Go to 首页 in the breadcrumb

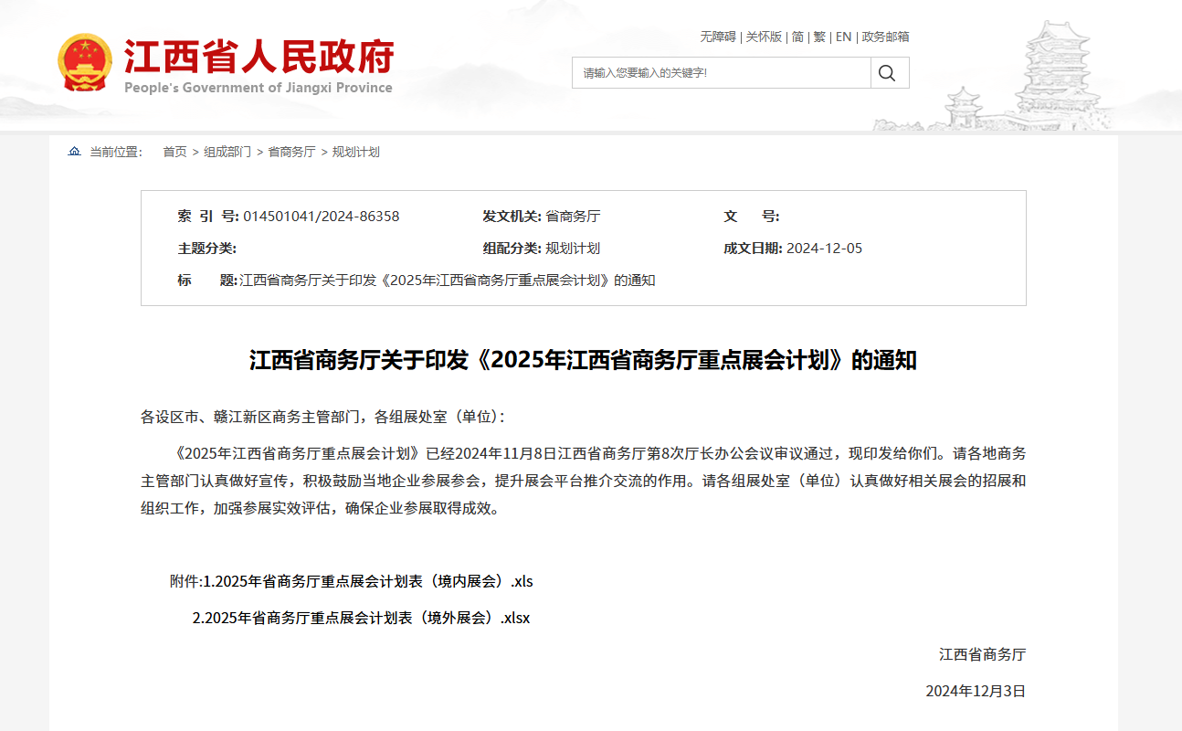coord(174,152)
